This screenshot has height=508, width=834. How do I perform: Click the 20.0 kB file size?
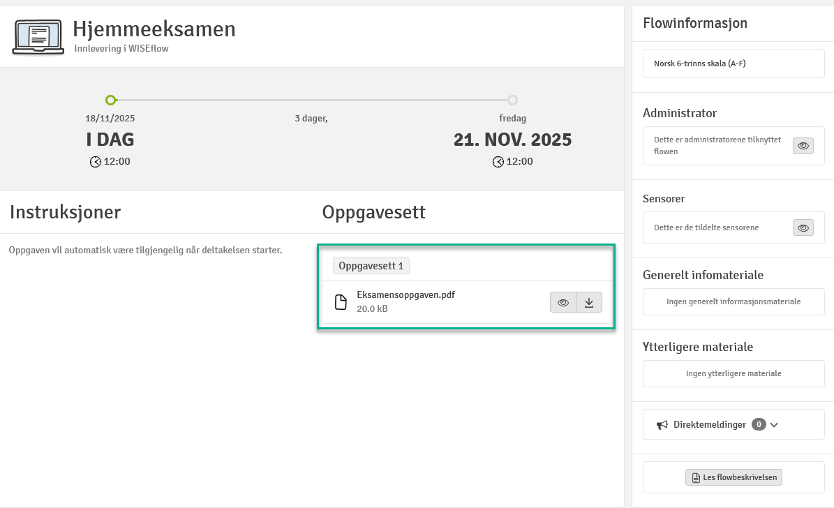pyautogui.click(x=372, y=308)
